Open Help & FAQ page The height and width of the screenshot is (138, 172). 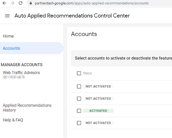[13, 120]
